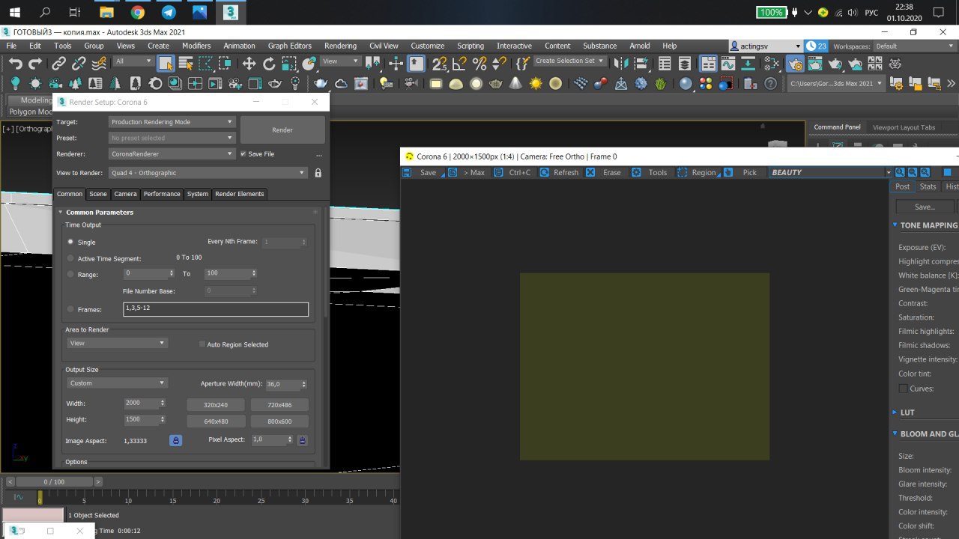959x539 pixels.
Task: Click the Frames input field with 1,3,5-12
Action: (x=216, y=309)
